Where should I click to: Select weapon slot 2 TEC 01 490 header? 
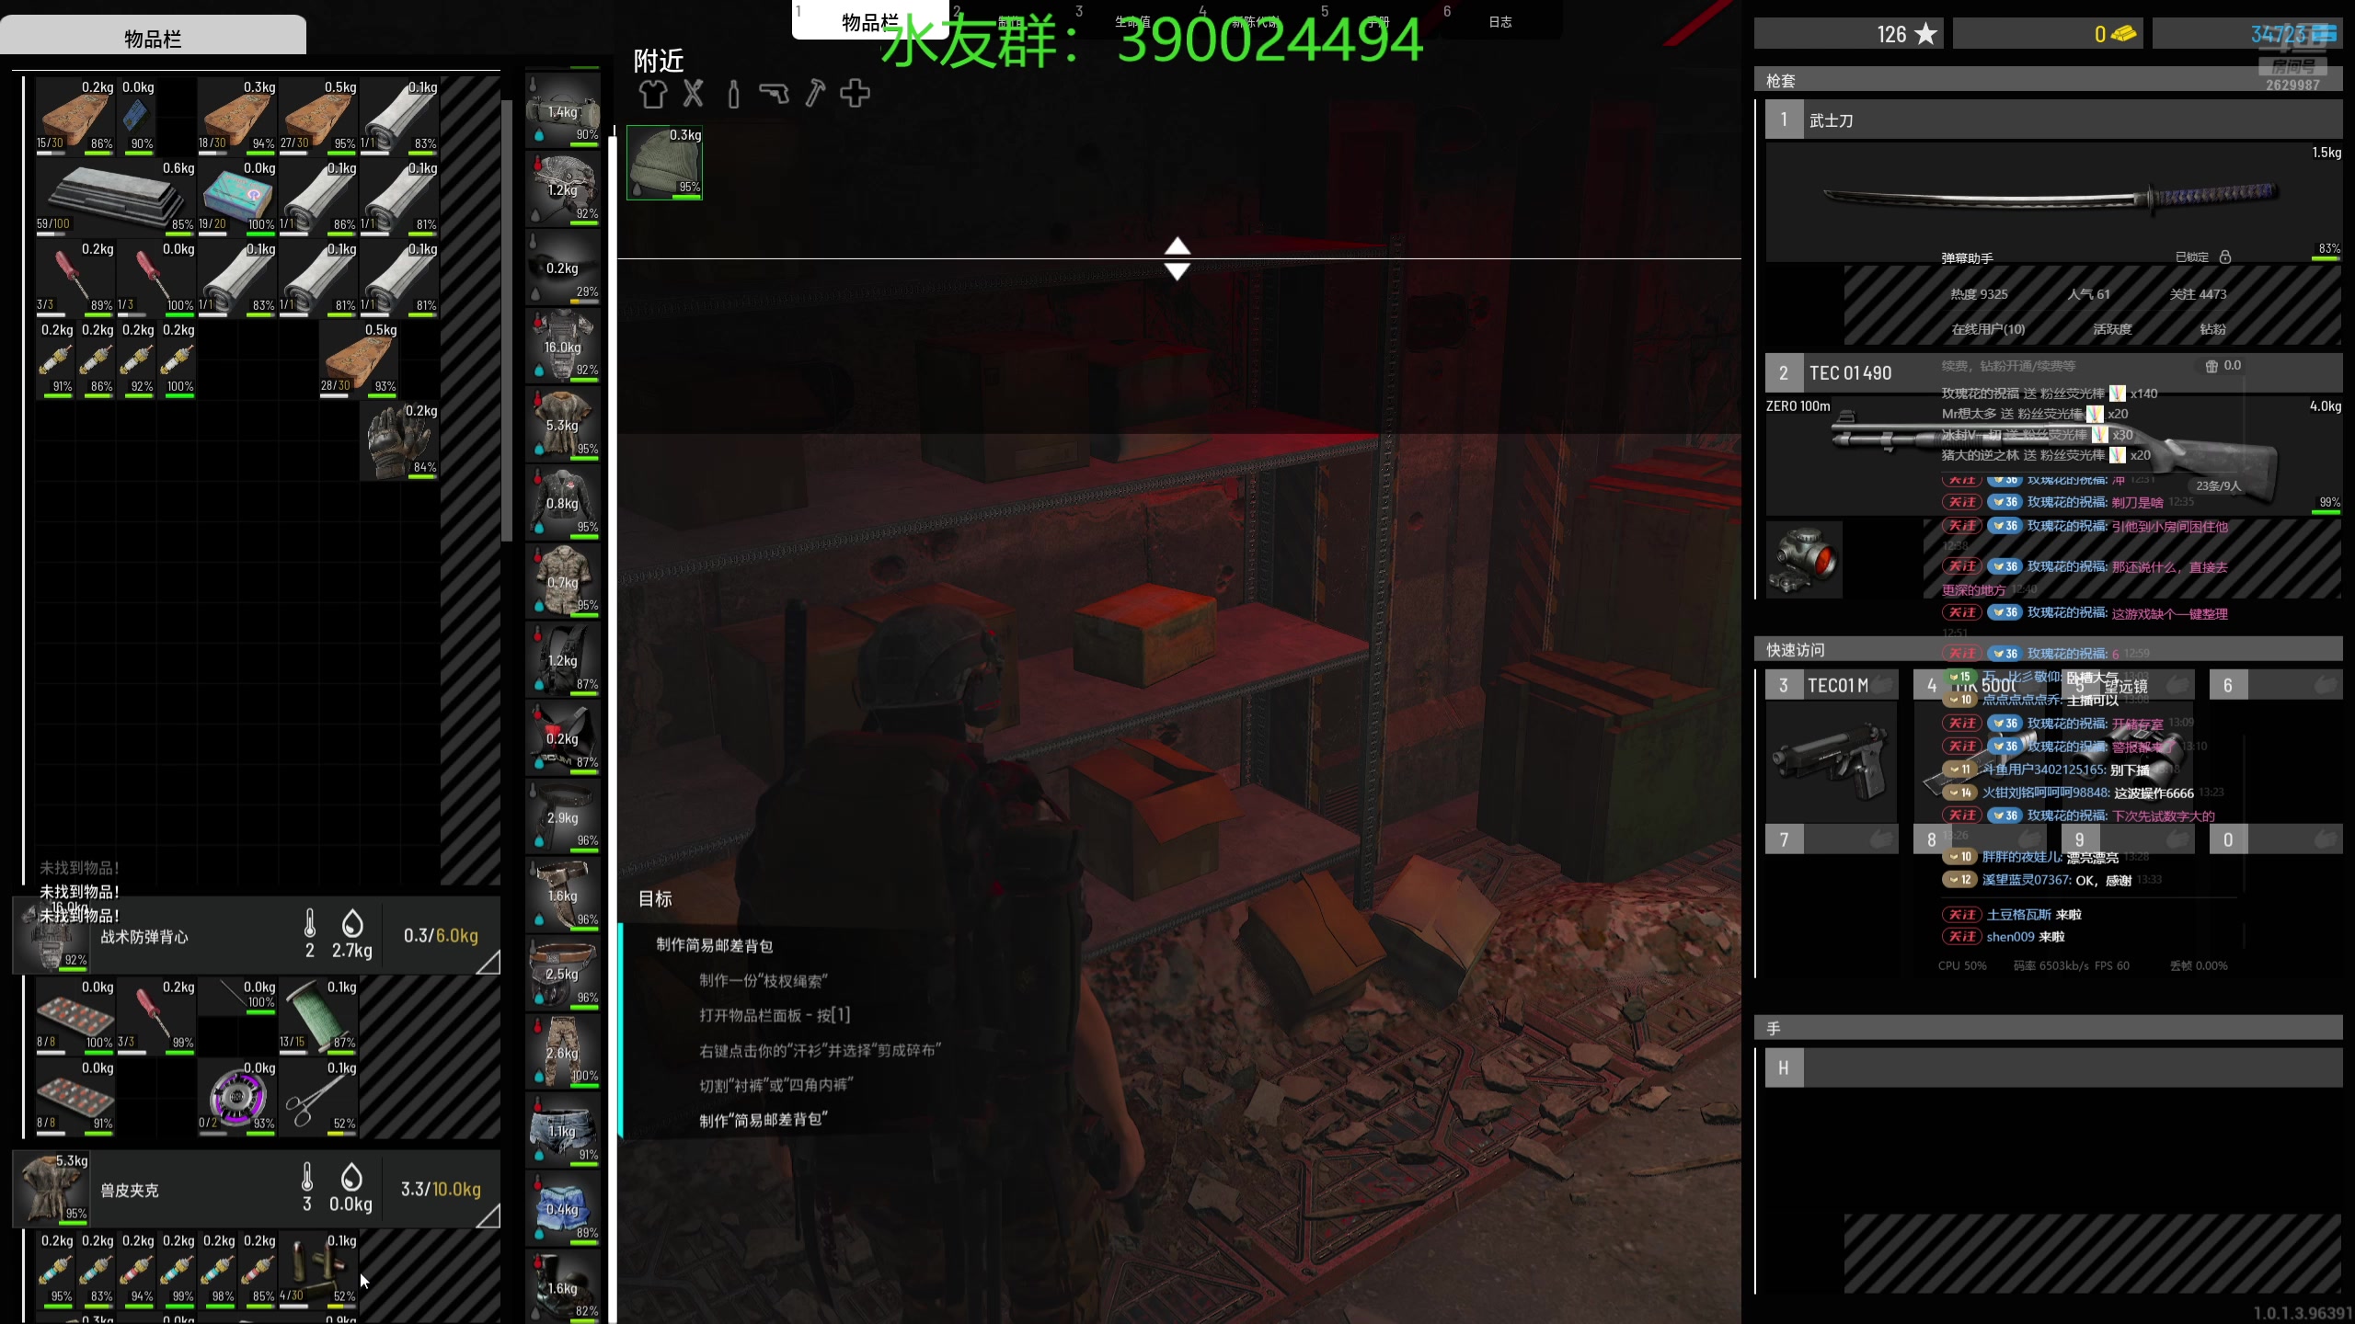2053,372
